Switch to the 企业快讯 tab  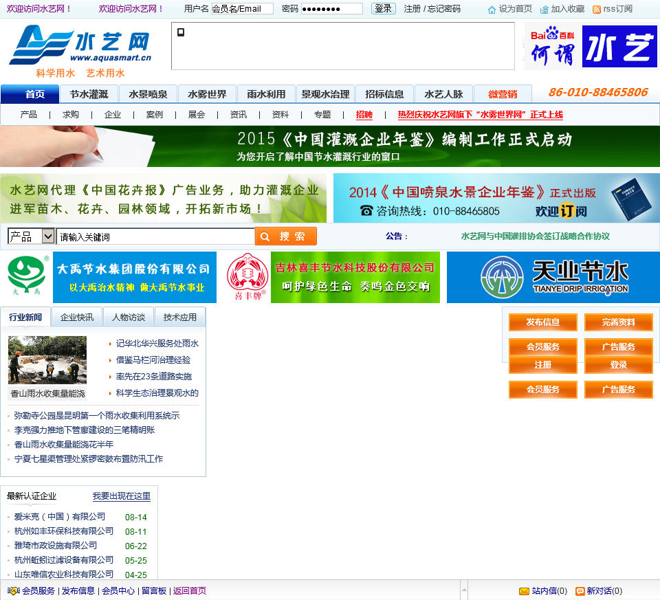click(x=76, y=317)
